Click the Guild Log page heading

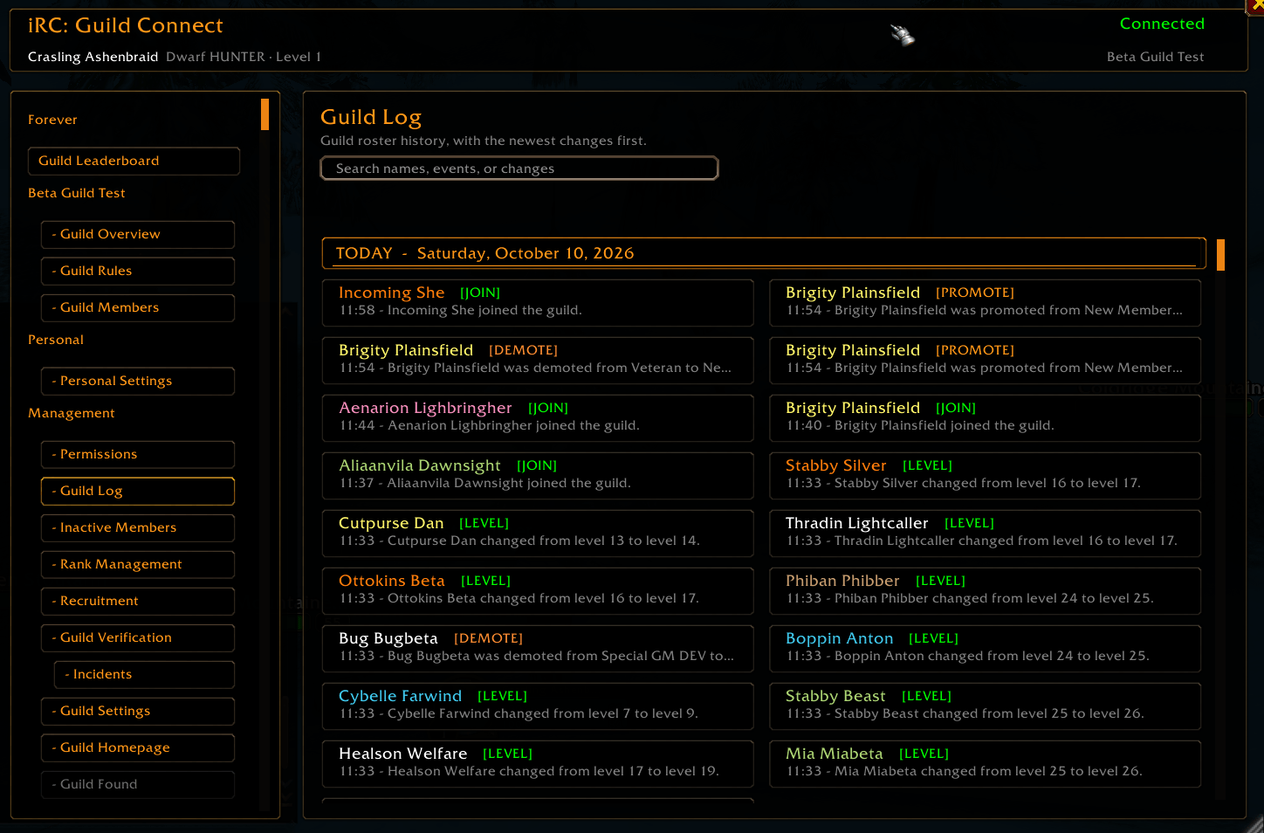(x=371, y=117)
